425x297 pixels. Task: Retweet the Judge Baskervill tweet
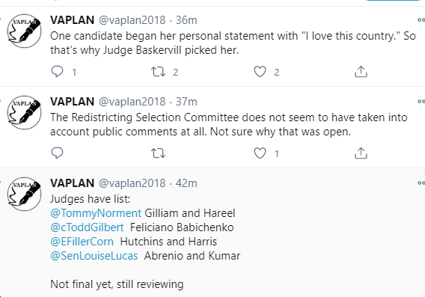pos(158,72)
